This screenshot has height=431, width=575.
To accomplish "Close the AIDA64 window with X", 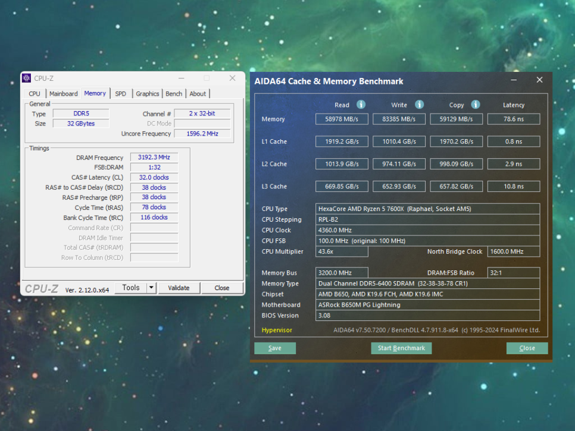I will coord(539,80).
